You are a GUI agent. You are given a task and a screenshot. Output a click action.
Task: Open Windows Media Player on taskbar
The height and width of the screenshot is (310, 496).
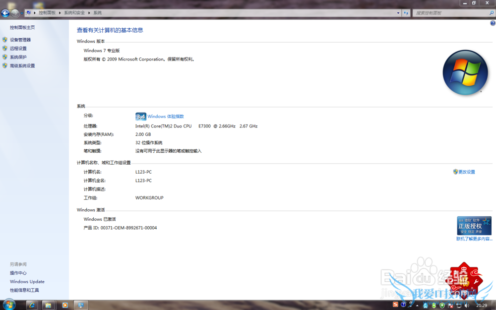(65, 305)
